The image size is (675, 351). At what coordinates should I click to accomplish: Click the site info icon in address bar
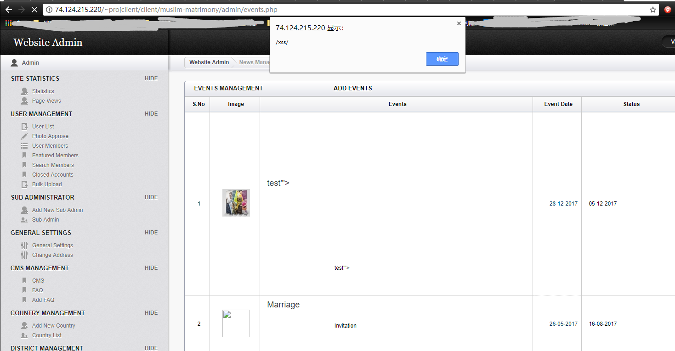[x=49, y=10]
